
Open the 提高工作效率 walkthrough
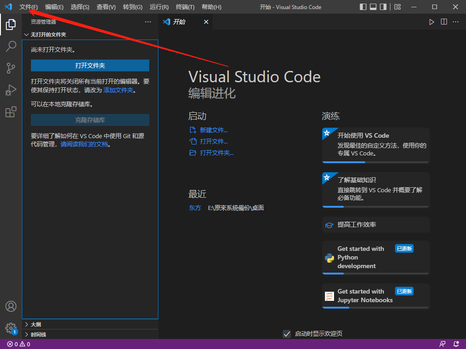(x=375, y=224)
